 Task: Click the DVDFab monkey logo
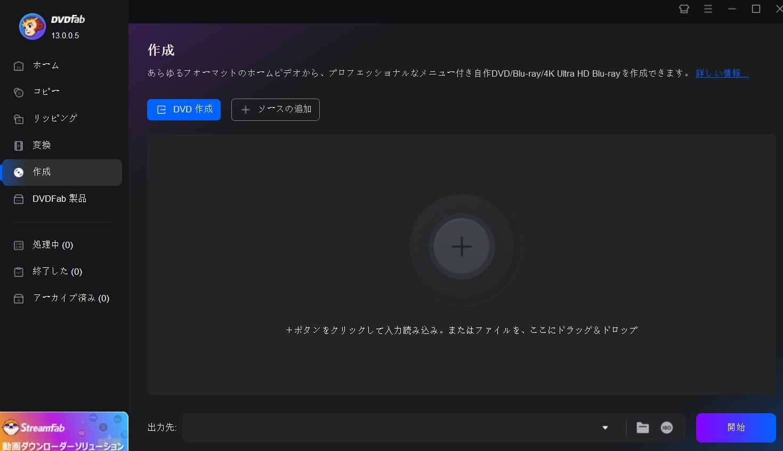coord(33,27)
